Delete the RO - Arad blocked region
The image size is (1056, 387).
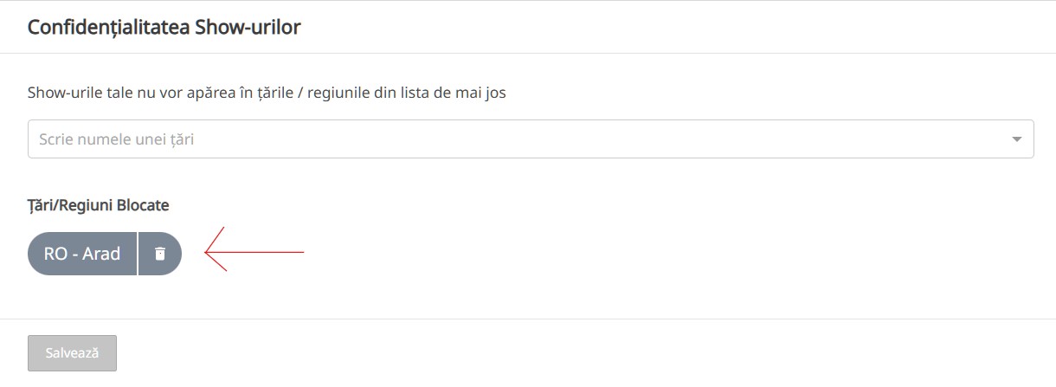pyautogui.click(x=159, y=254)
